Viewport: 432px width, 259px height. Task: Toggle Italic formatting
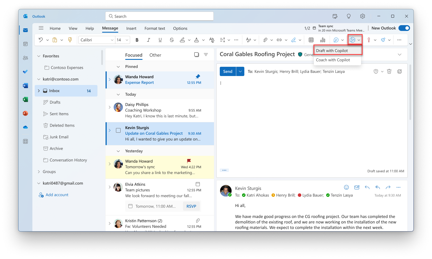click(x=149, y=40)
